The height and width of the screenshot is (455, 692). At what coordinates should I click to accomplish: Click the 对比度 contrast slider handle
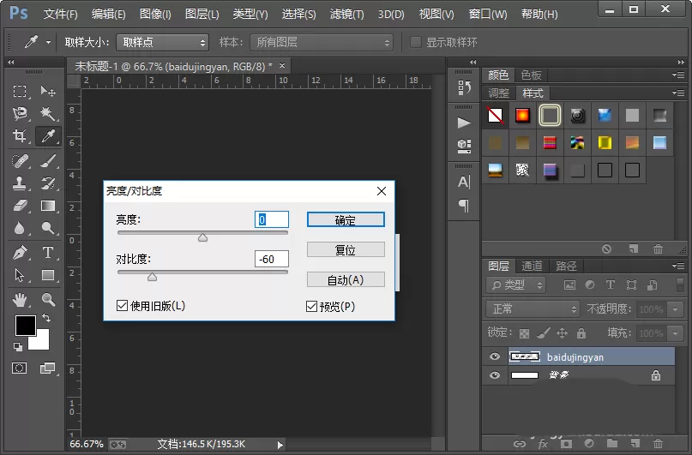[x=153, y=277]
